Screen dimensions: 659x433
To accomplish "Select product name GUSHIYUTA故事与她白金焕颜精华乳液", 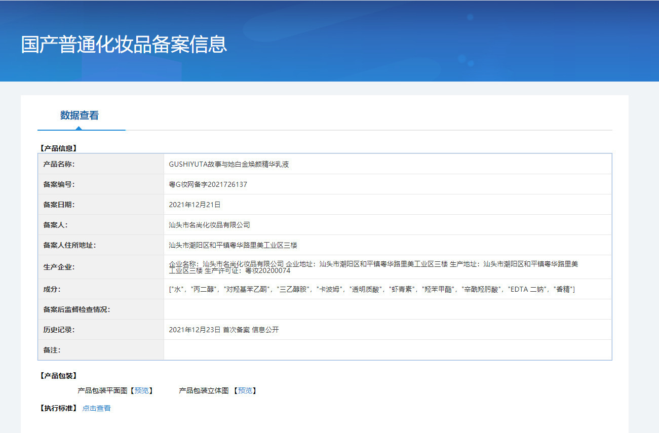I will pyautogui.click(x=229, y=164).
